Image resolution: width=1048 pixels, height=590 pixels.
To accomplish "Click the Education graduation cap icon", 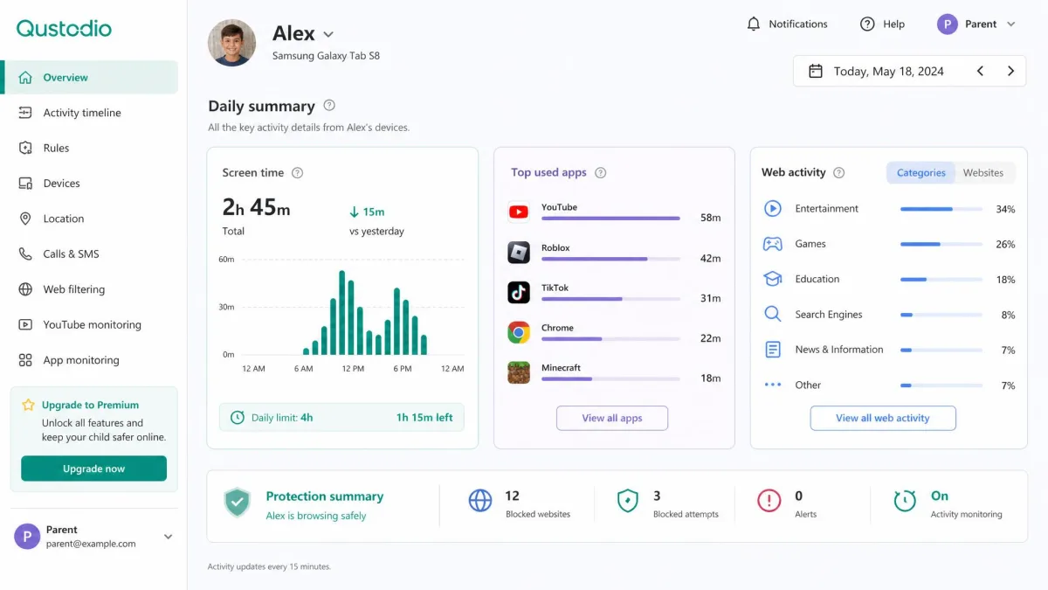I will tap(773, 279).
